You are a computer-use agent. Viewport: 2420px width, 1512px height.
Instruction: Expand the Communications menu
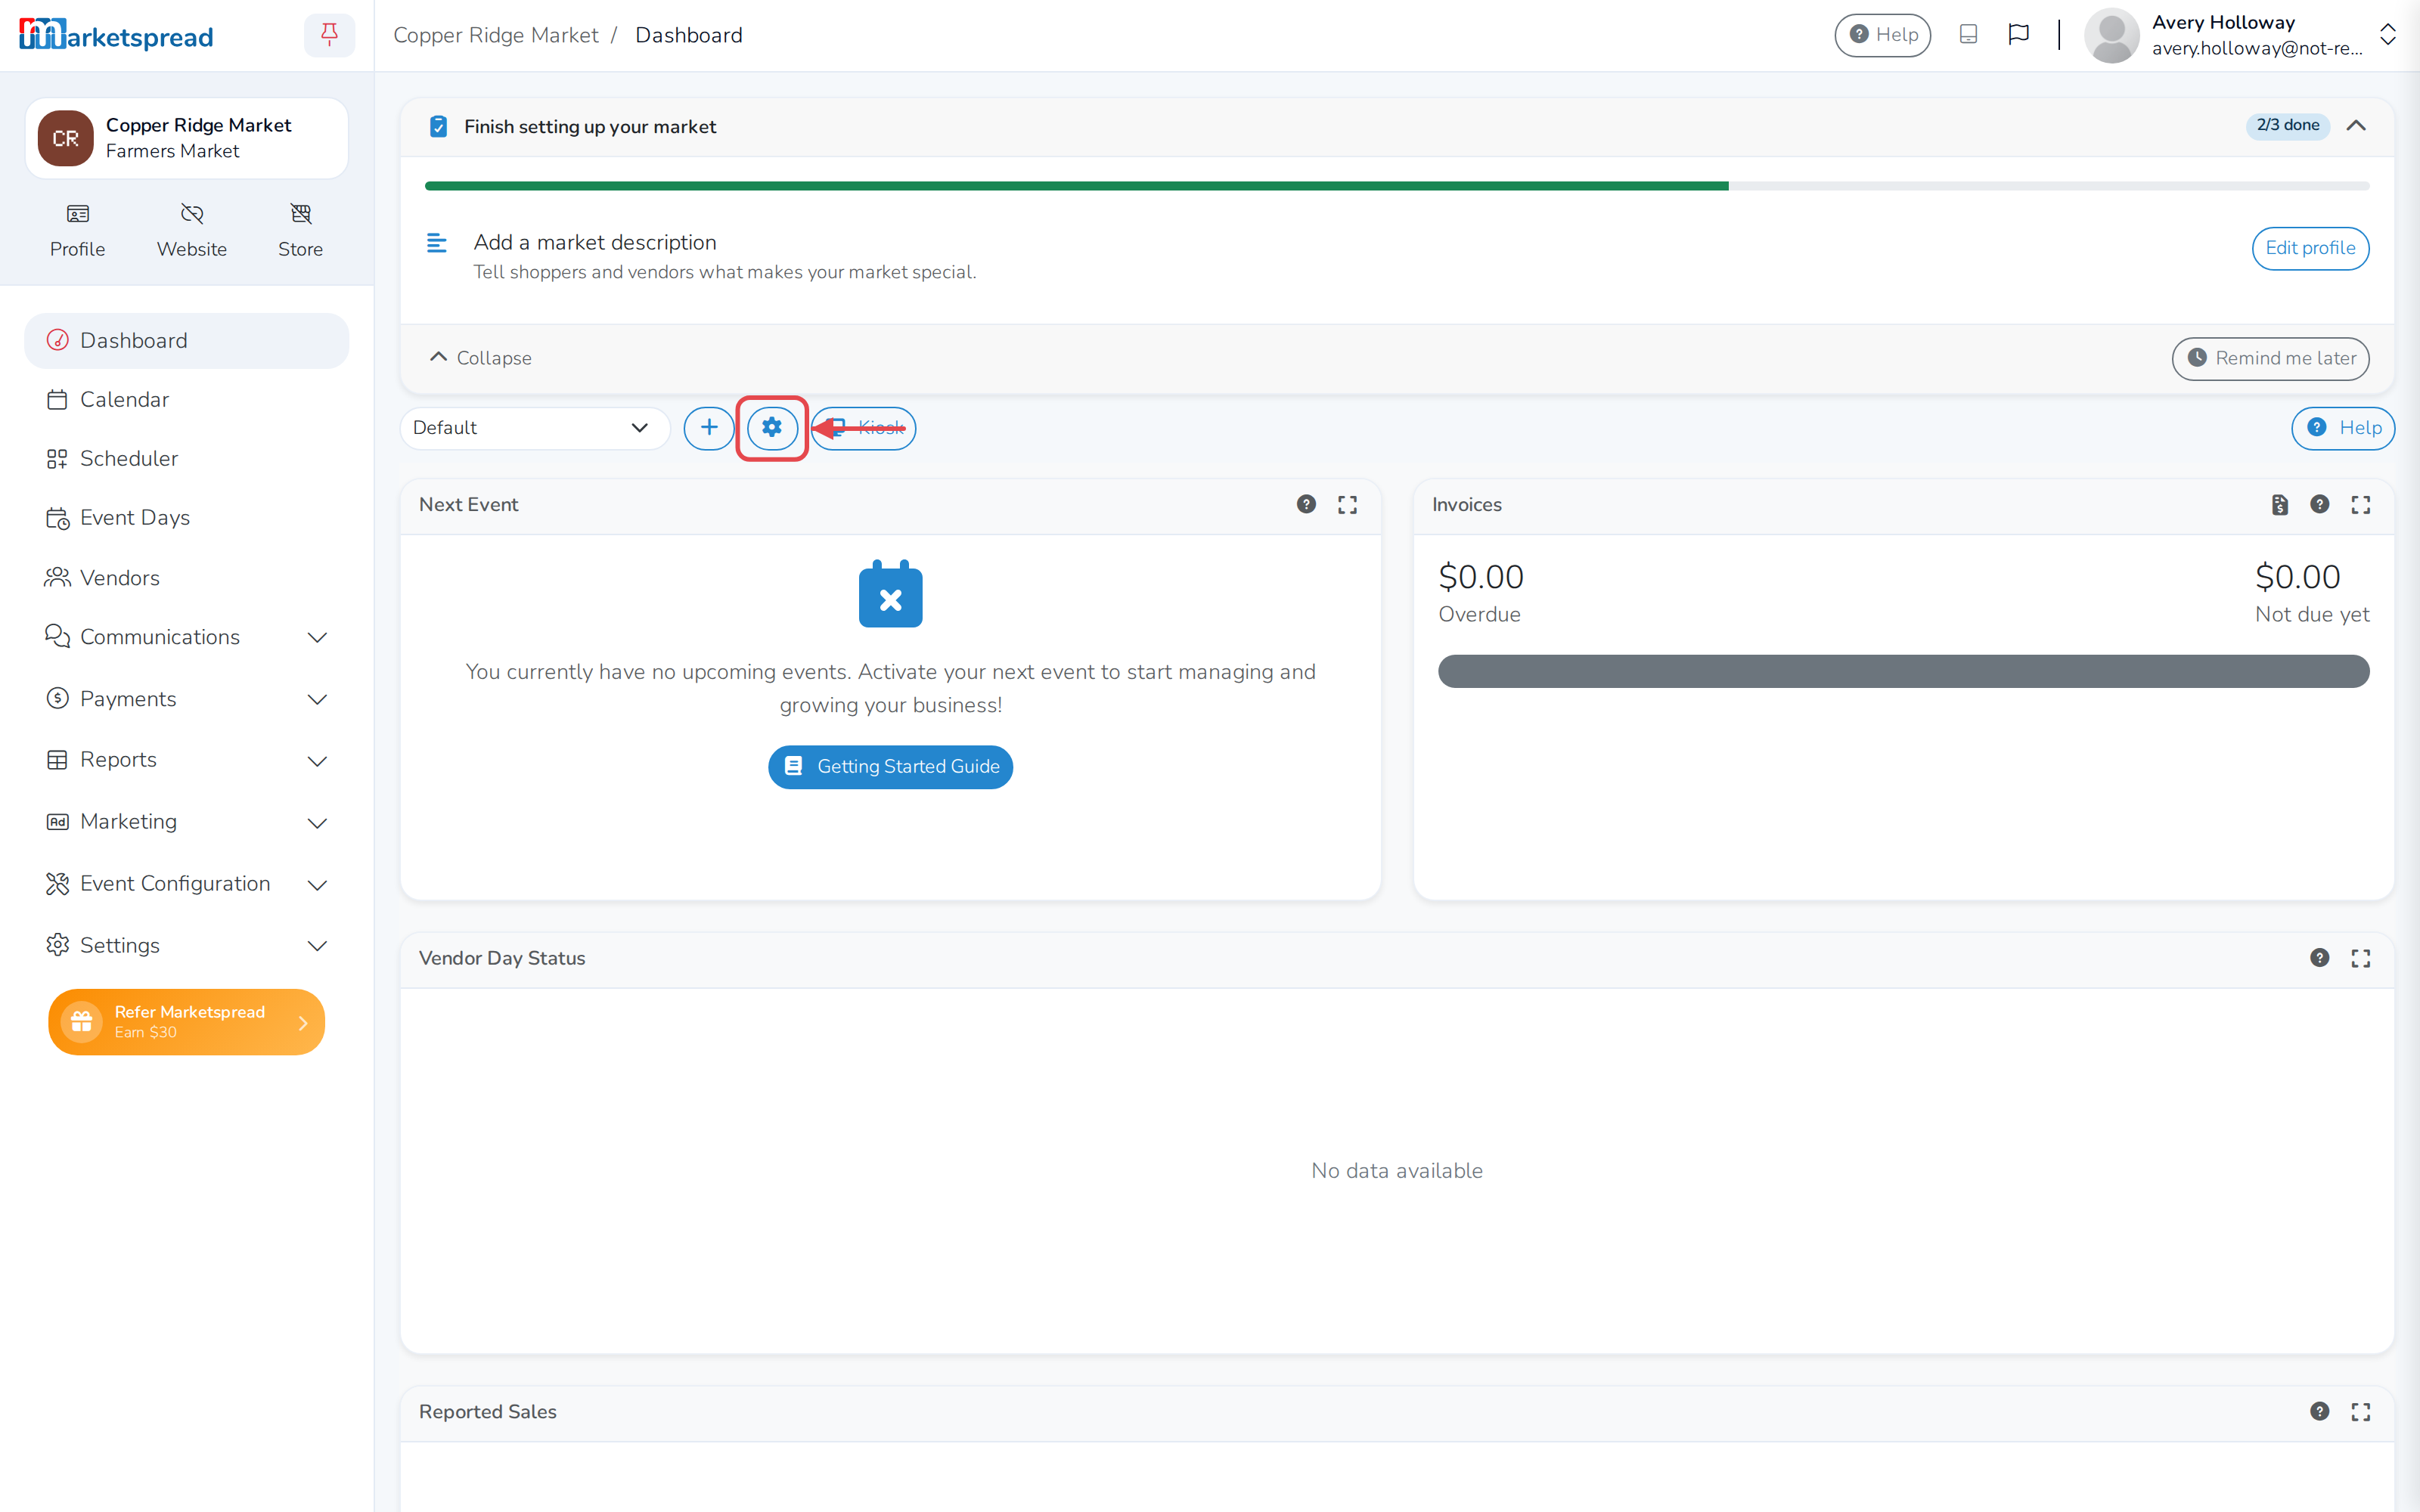(x=187, y=637)
